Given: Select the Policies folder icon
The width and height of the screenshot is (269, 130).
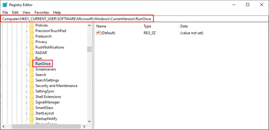Looking at the screenshot, I should (x=31, y=25).
